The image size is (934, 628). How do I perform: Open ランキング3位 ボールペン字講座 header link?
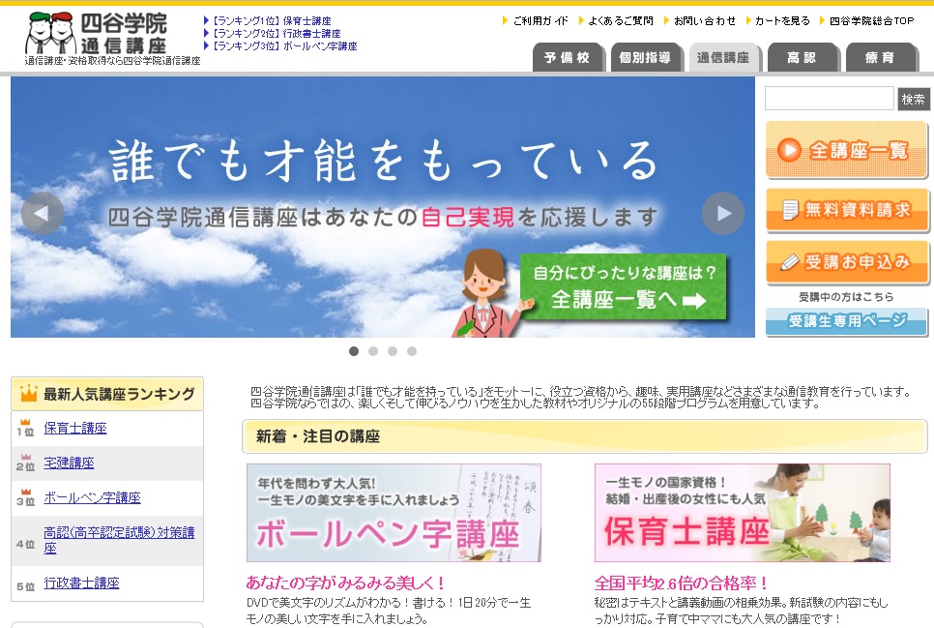(284, 45)
